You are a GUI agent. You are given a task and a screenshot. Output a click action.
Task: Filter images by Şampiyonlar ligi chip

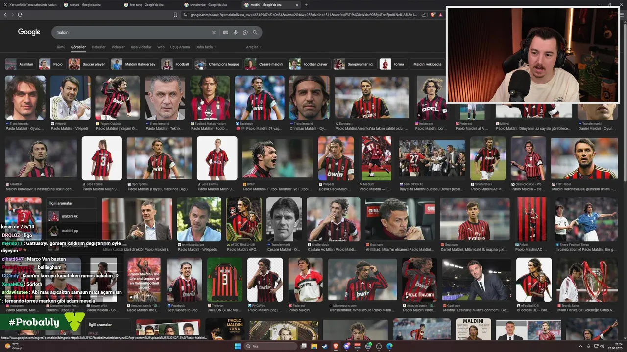[354, 64]
